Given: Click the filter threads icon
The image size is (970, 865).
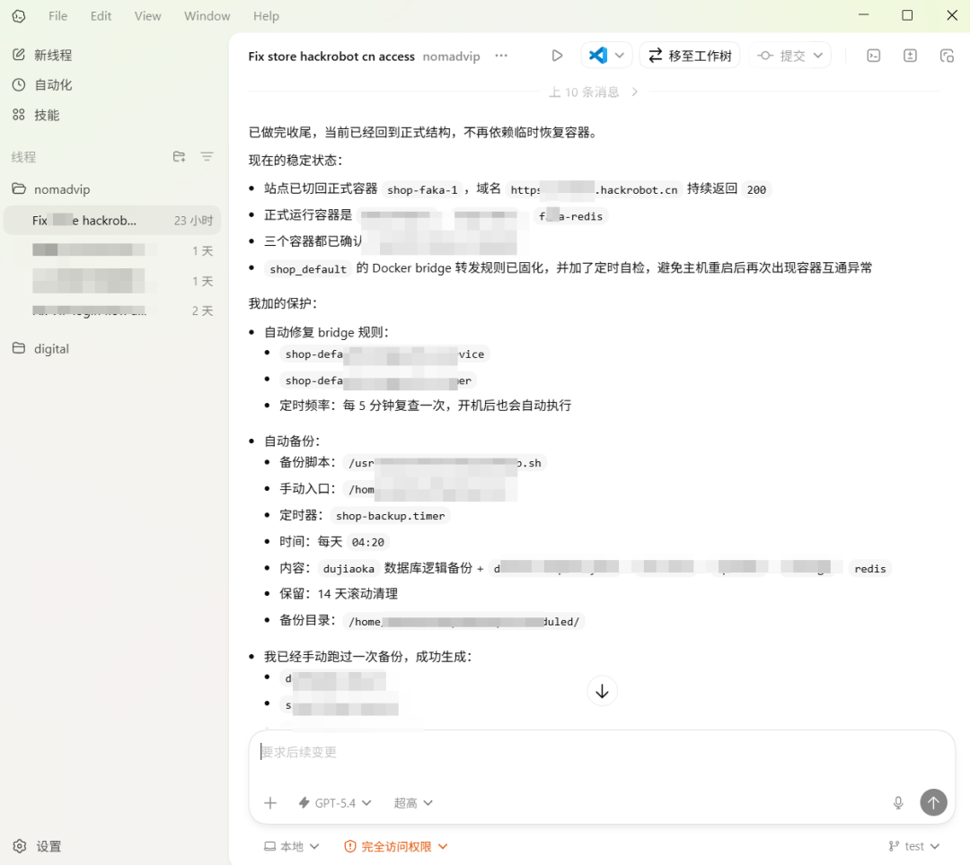Looking at the screenshot, I should pyautogui.click(x=207, y=156).
